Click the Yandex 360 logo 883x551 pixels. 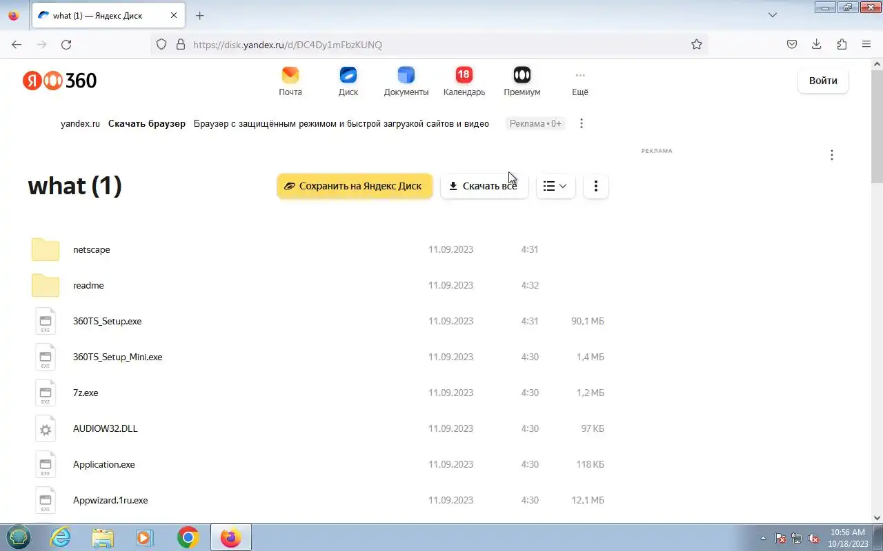pos(60,81)
